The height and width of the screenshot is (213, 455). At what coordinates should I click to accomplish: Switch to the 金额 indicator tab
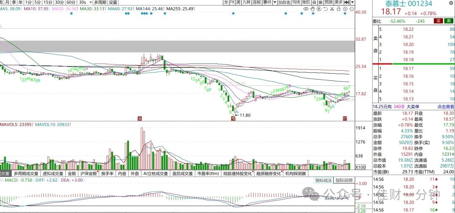coord(72,173)
